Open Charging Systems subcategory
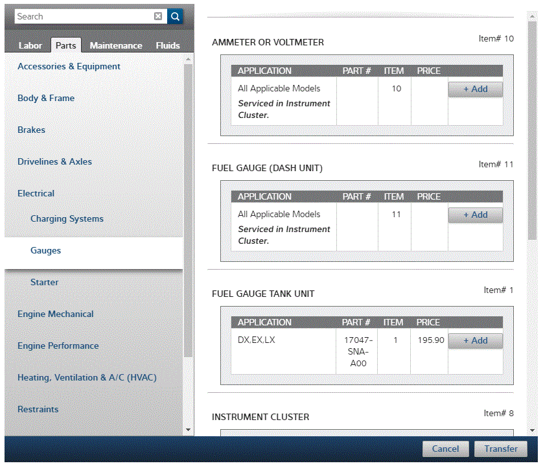The height and width of the screenshot is (470, 543). [x=67, y=218]
